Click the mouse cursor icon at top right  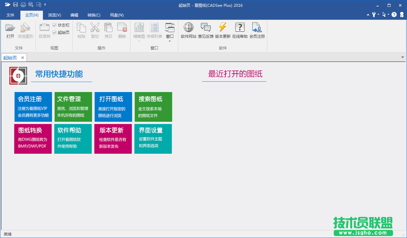pos(384,15)
